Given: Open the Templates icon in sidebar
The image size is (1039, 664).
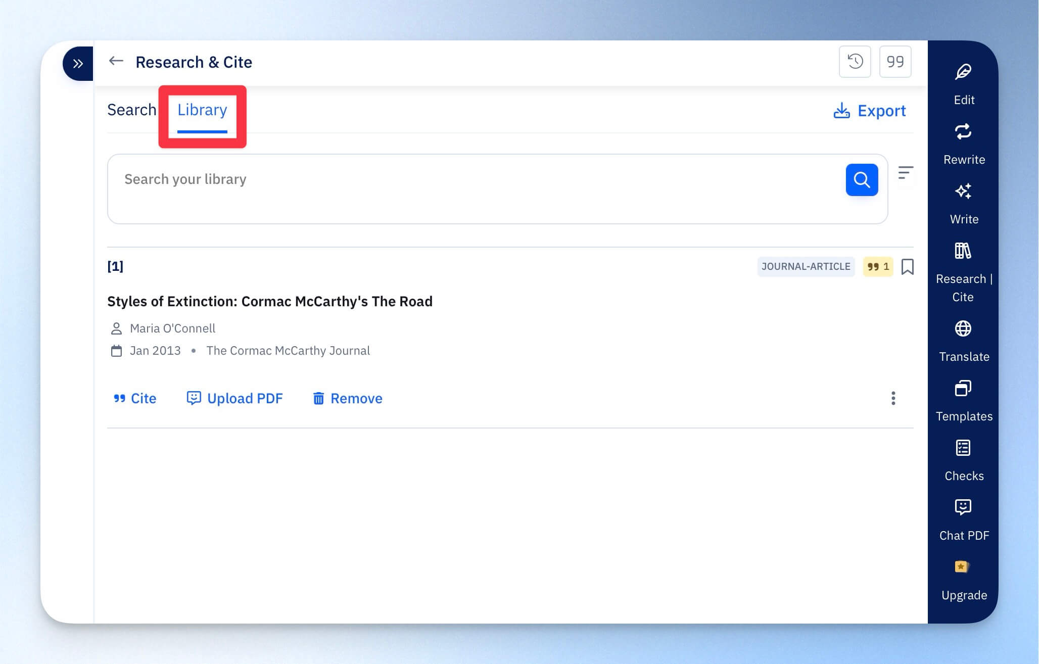Looking at the screenshot, I should point(963,389).
